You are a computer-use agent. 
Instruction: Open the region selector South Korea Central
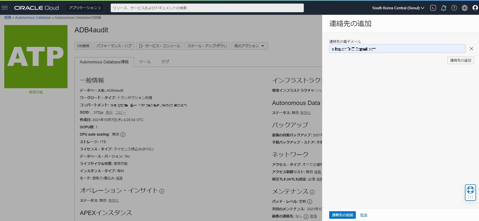tap(398, 8)
